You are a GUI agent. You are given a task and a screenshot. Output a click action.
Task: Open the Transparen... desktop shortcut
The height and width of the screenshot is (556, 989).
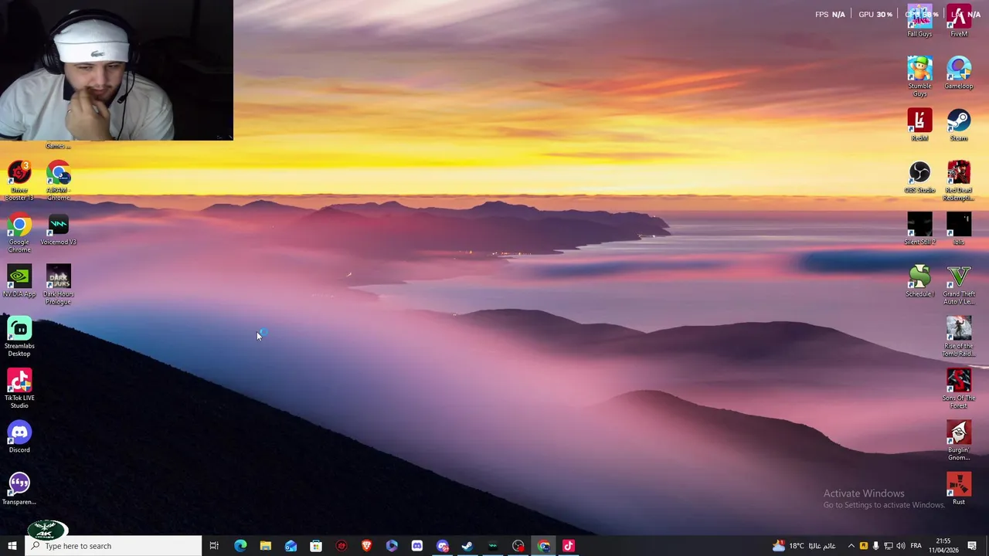click(x=19, y=488)
